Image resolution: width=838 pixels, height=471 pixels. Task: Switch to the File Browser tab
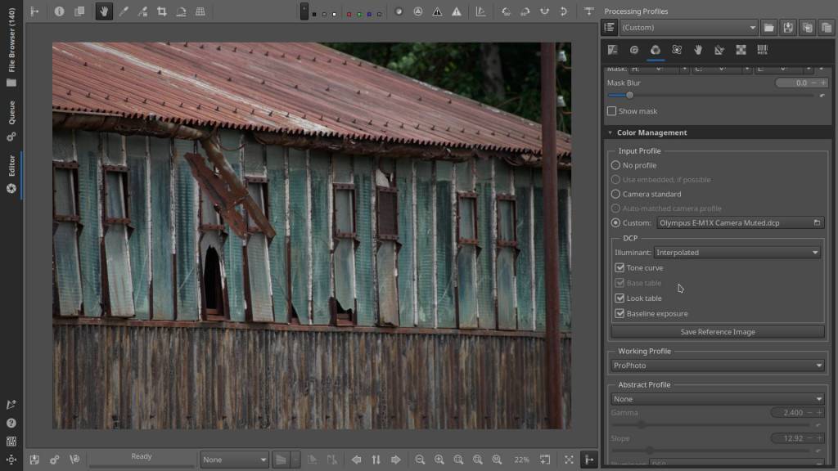click(11, 51)
